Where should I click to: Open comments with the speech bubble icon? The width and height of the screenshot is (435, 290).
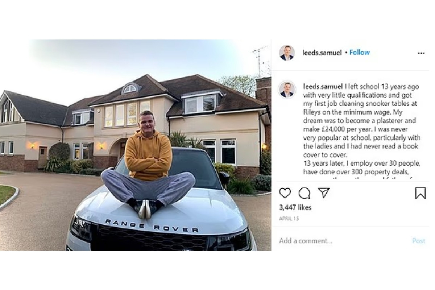coord(304,193)
